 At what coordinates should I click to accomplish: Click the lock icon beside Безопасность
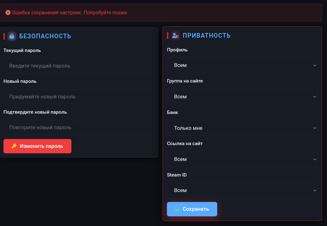click(12, 36)
